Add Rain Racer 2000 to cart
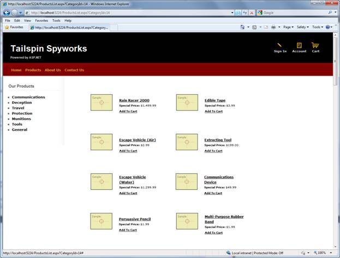This screenshot has height=258, width=340. [x=128, y=111]
